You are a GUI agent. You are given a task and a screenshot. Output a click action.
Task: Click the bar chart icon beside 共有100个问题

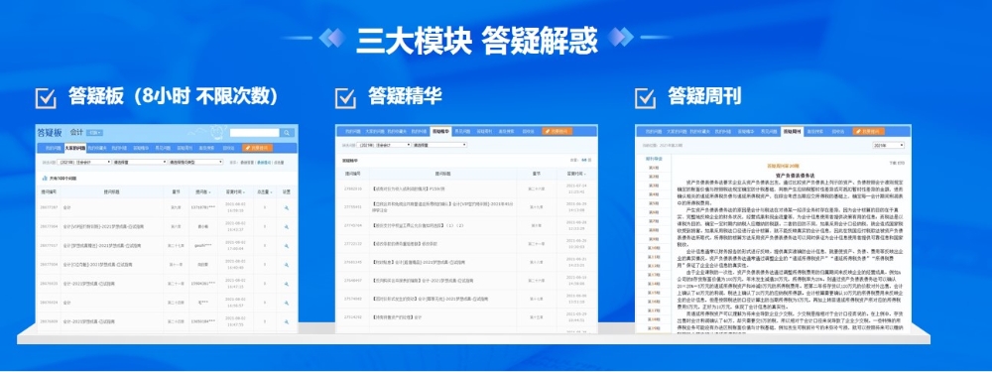click(45, 178)
